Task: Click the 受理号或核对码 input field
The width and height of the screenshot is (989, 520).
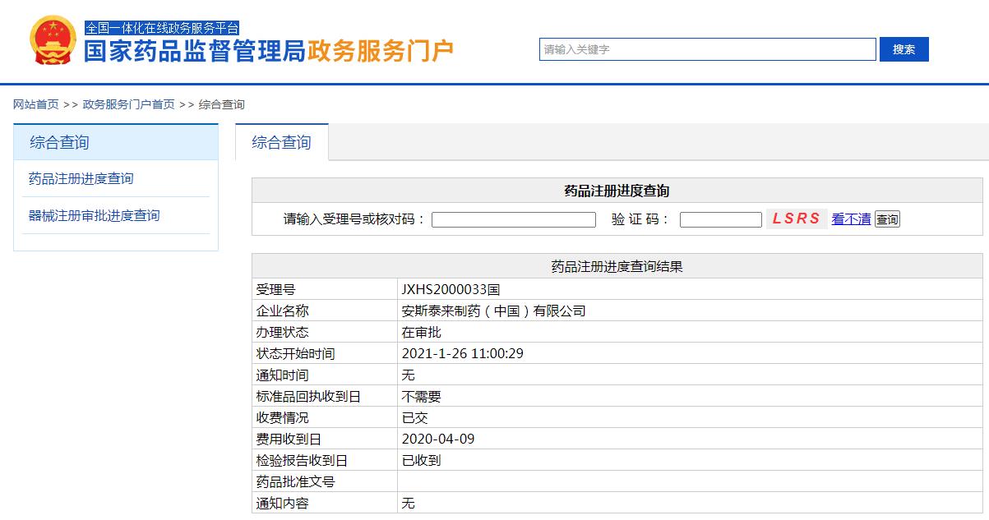Action: (513, 219)
